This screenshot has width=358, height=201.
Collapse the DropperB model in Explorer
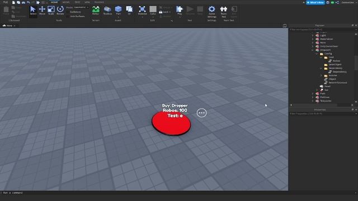[x=313, y=50]
